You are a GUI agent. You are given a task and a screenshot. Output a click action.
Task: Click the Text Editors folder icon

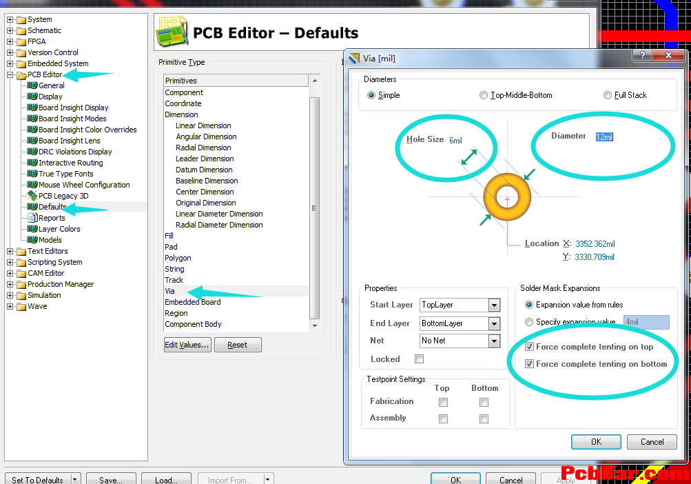coord(21,252)
